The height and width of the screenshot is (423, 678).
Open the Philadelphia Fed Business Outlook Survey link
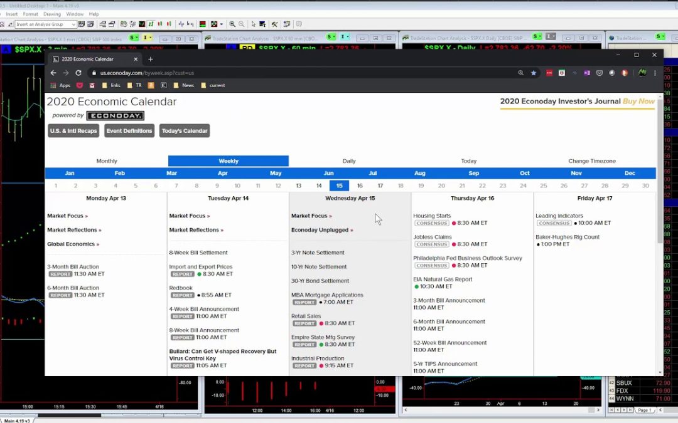point(468,258)
